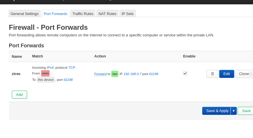Edit the ztree port forward

[x=226, y=74]
